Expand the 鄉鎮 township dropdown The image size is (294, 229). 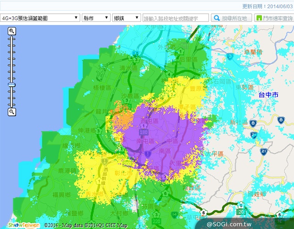tap(126, 18)
